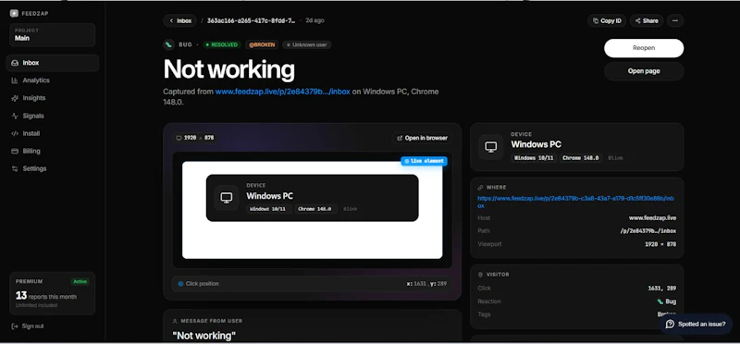Screen dimensions: 740x344
Task: Click the @BROKEN tag badge
Action: tap(262, 44)
